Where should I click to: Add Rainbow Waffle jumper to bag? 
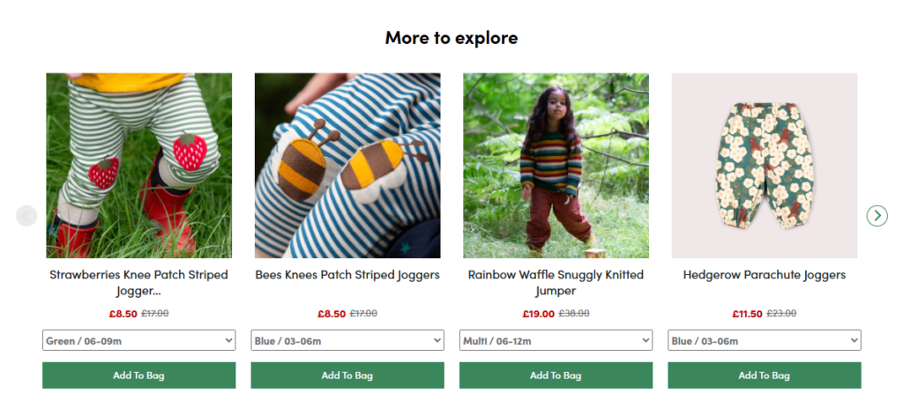(556, 376)
